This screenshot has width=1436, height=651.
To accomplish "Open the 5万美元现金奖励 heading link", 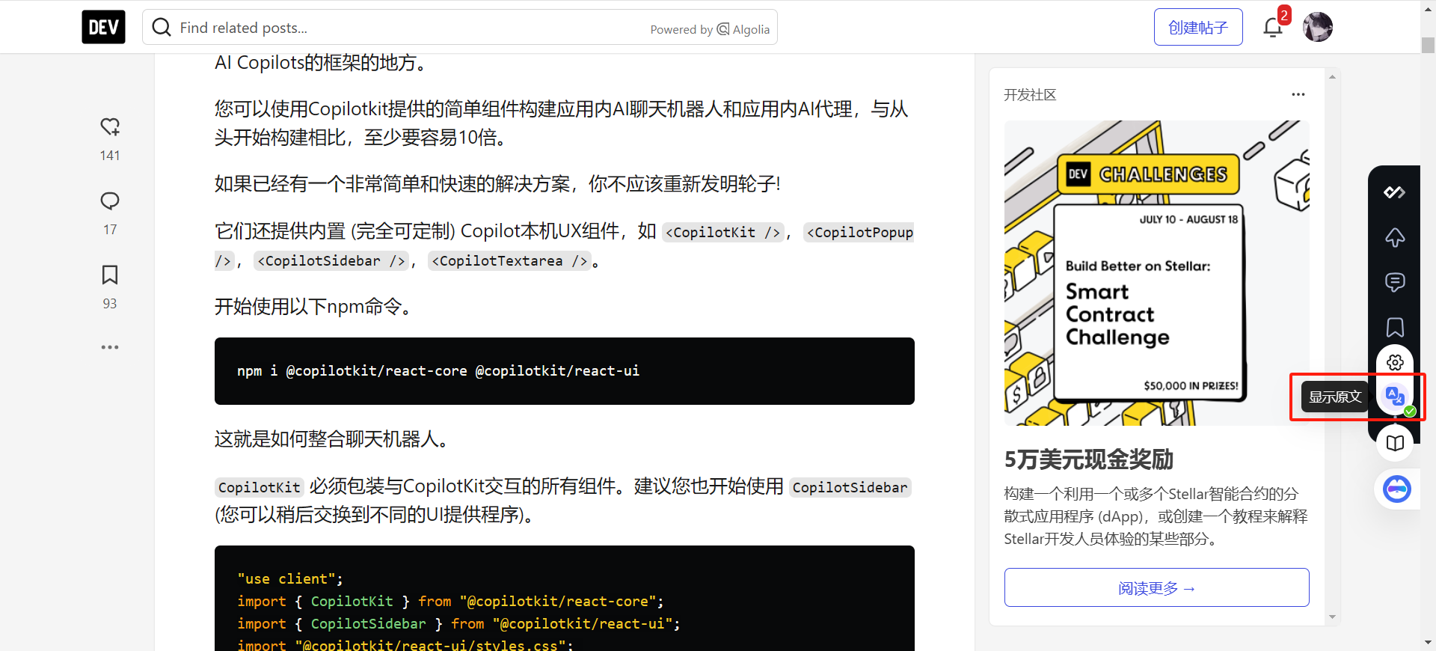I will coord(1088,459).
